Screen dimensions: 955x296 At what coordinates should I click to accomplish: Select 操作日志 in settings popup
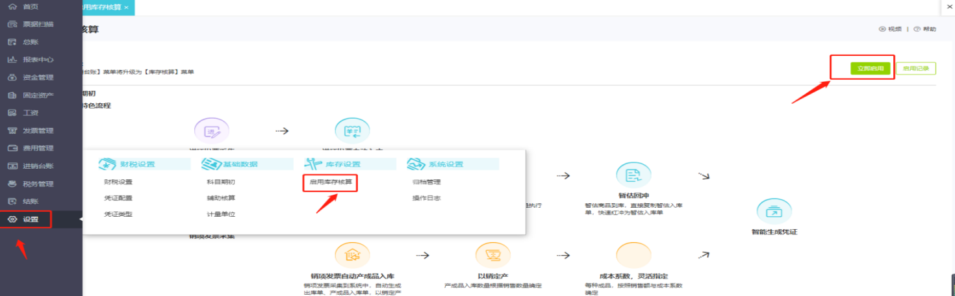[427, 197]
